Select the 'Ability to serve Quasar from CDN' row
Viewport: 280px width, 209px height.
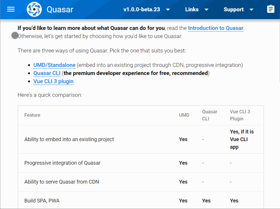tap(62, 182)
